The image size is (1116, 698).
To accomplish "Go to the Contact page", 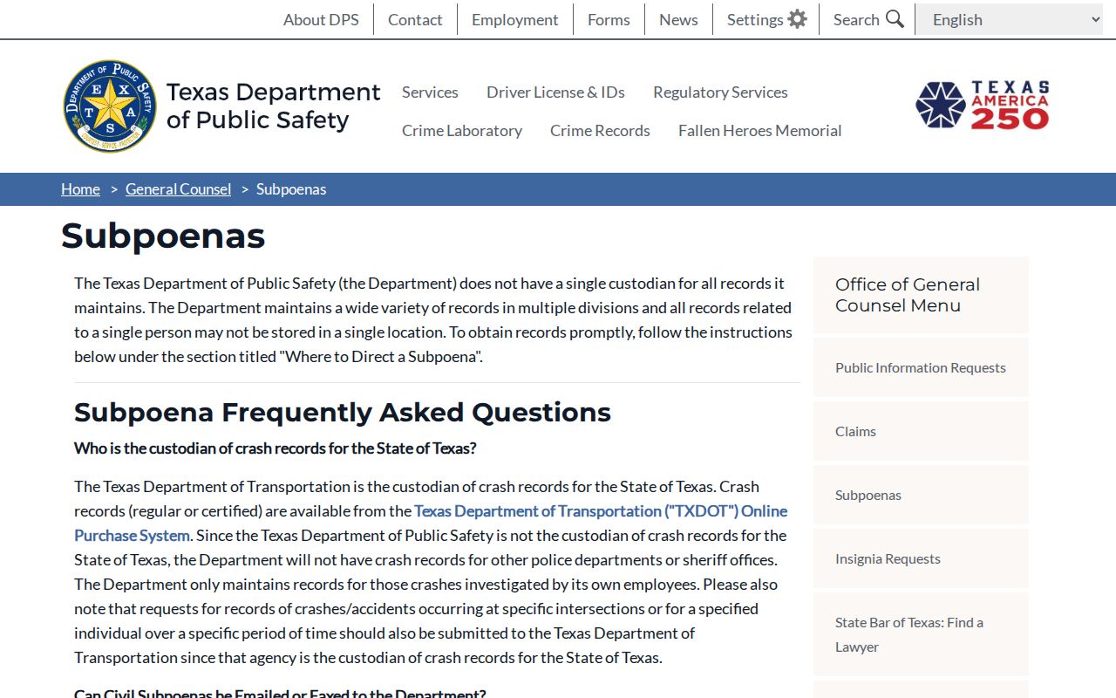I will pos(415,19).
